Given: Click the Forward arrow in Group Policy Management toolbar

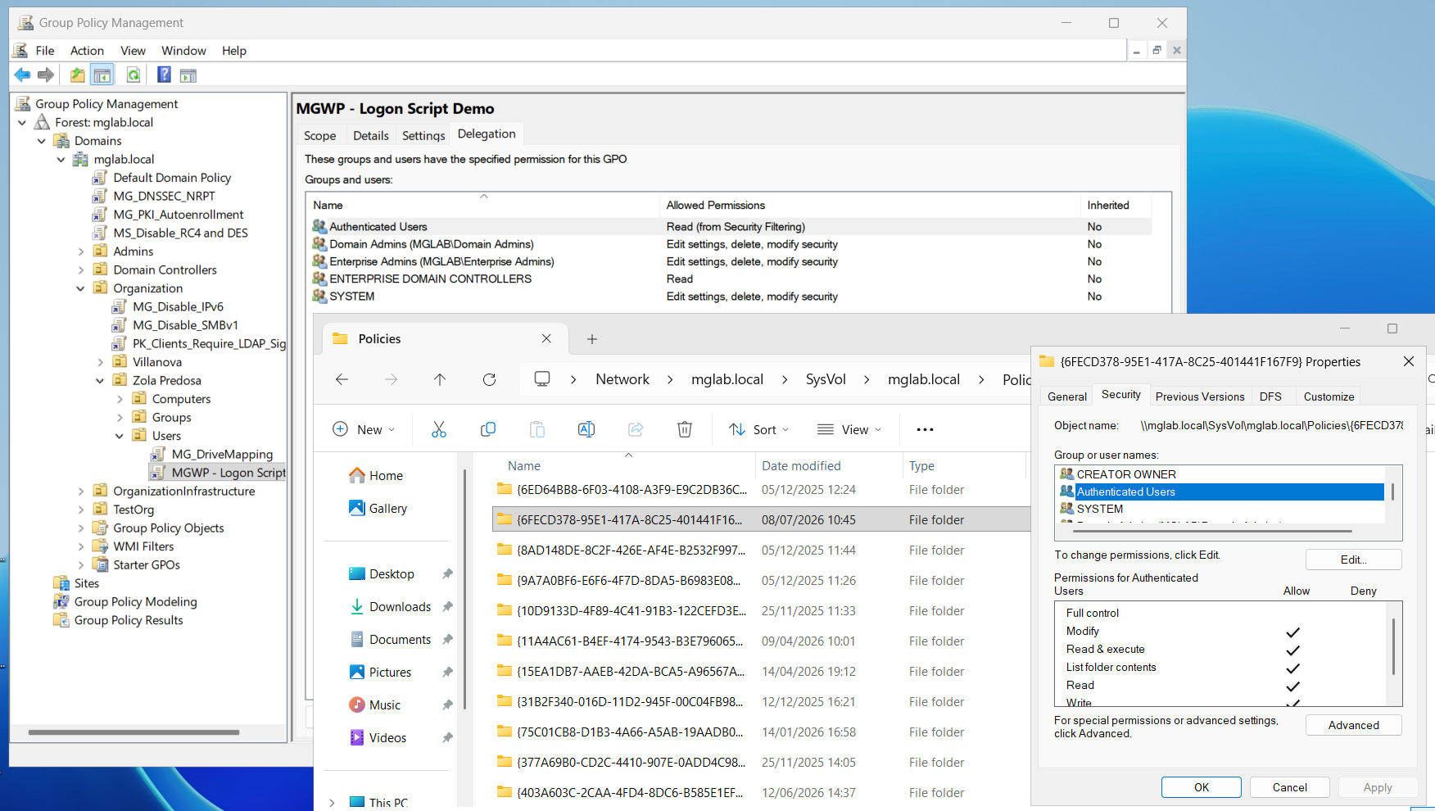Looking at the screenshot, I should (x=46, y=75).
